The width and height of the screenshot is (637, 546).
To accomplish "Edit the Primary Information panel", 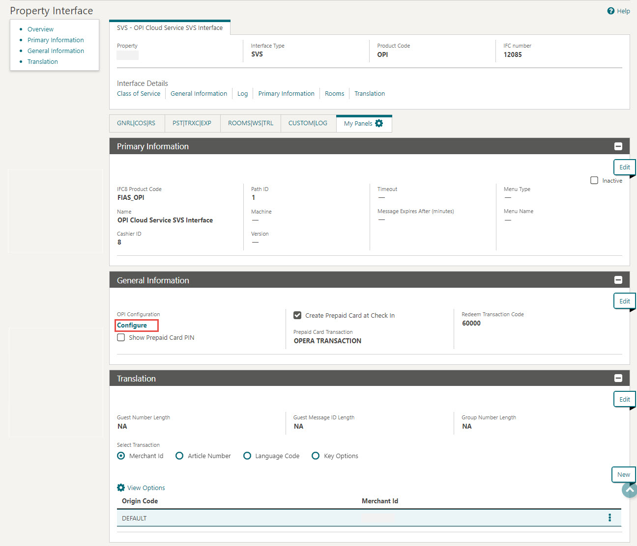I will coord(625,167).
